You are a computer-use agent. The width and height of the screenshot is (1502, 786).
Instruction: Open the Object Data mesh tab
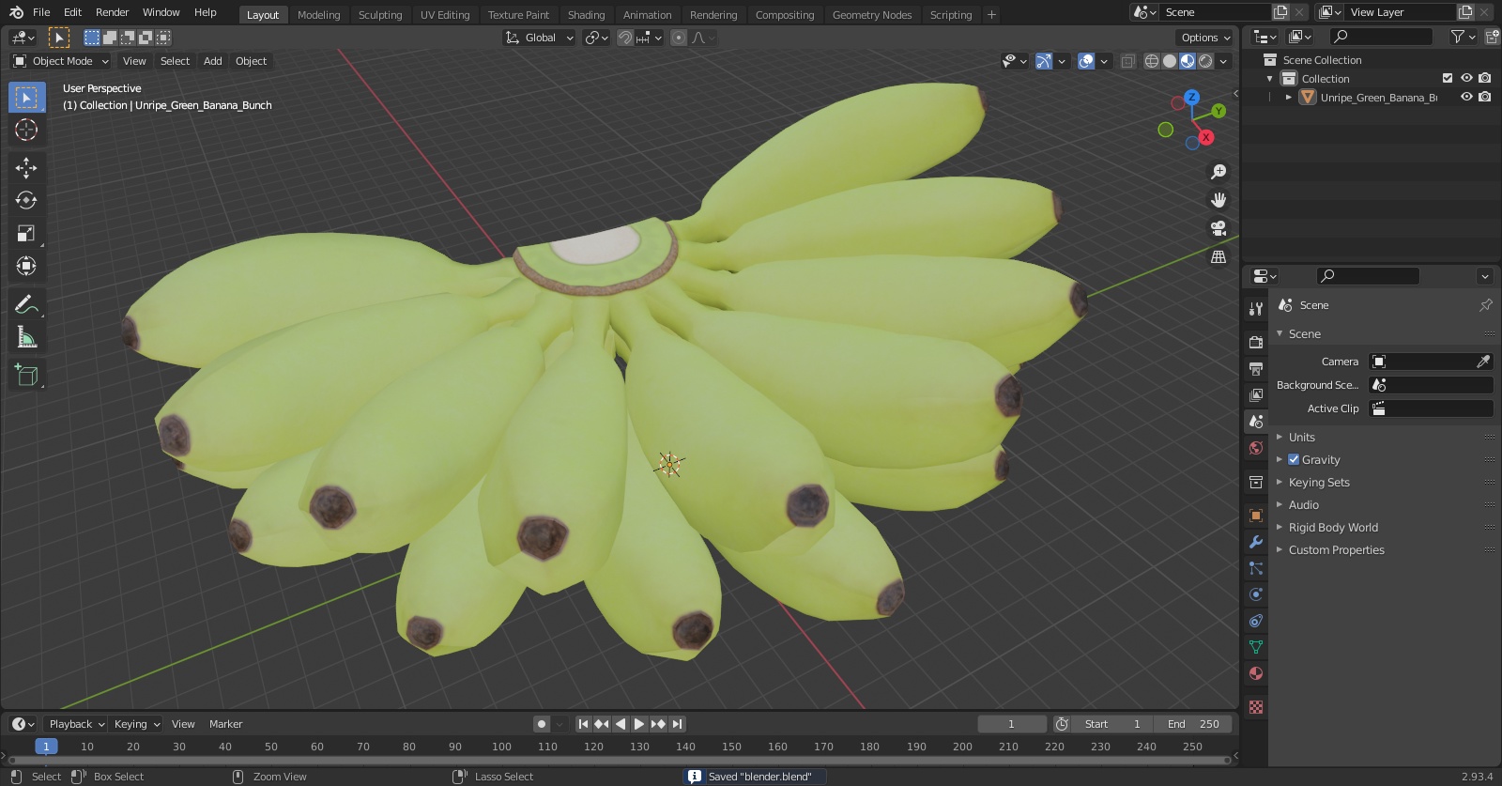click(x=1256, y=647)
